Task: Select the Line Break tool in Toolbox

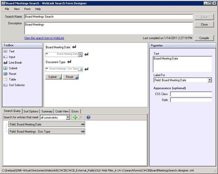Action: [13, 63]
